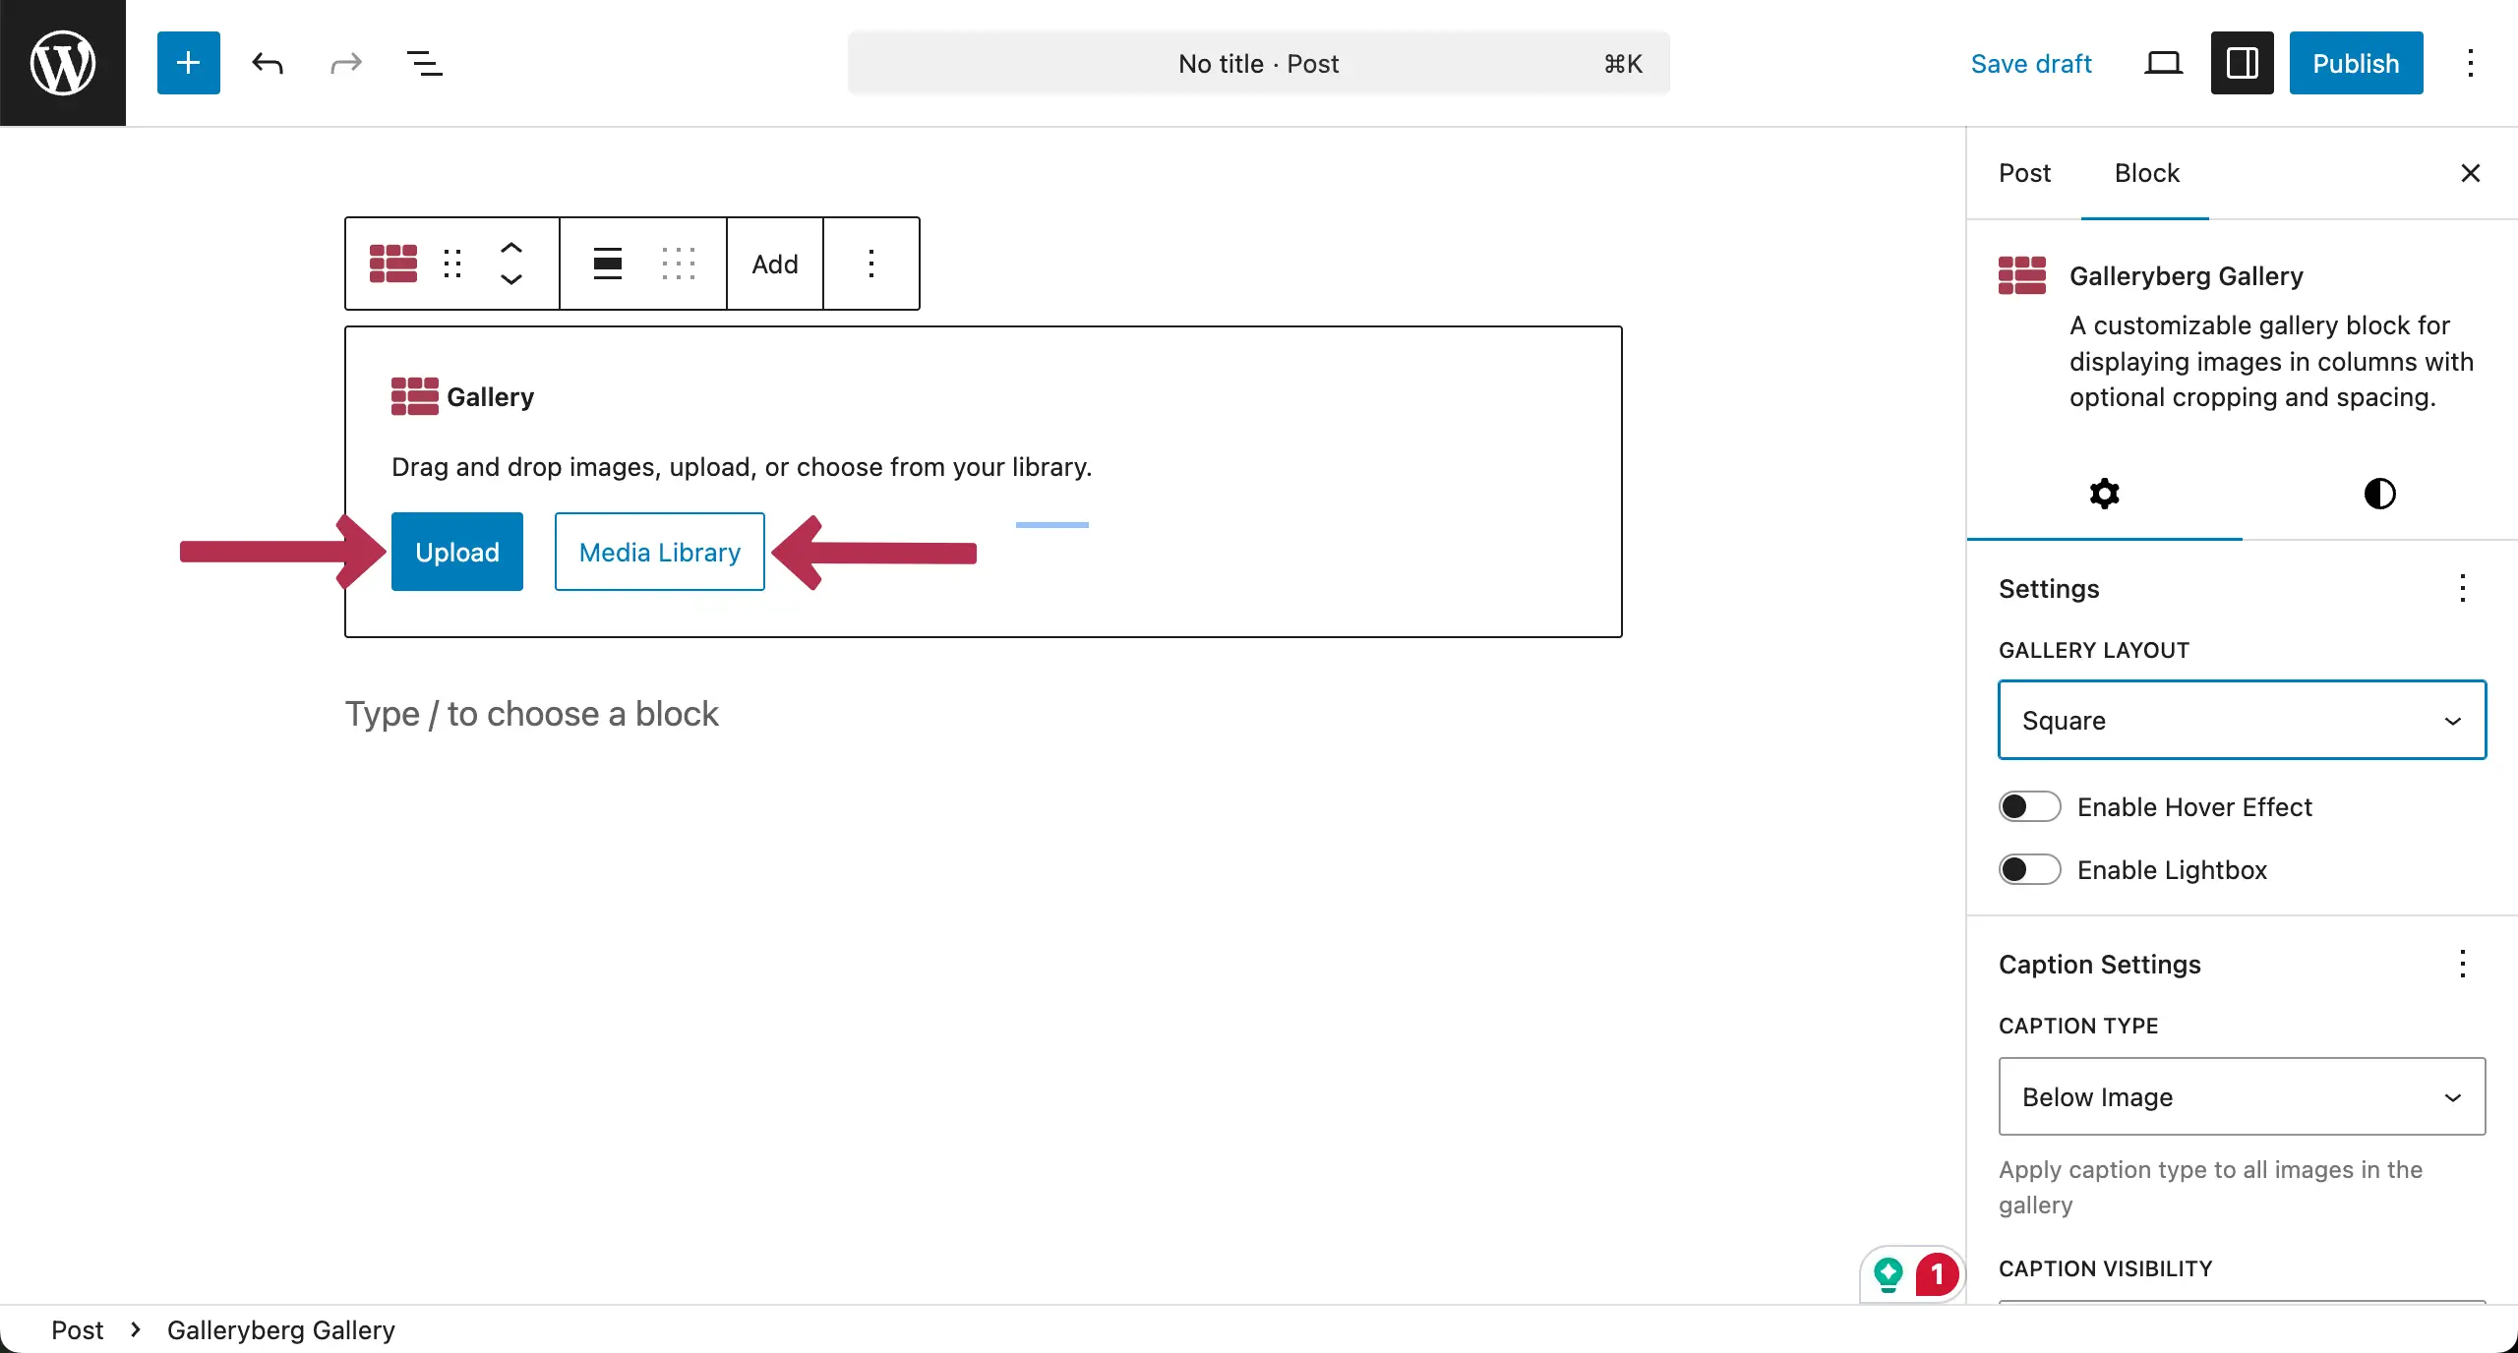
Task: Select the Block tab in sidebar
Action: [x=2146, y=173]
